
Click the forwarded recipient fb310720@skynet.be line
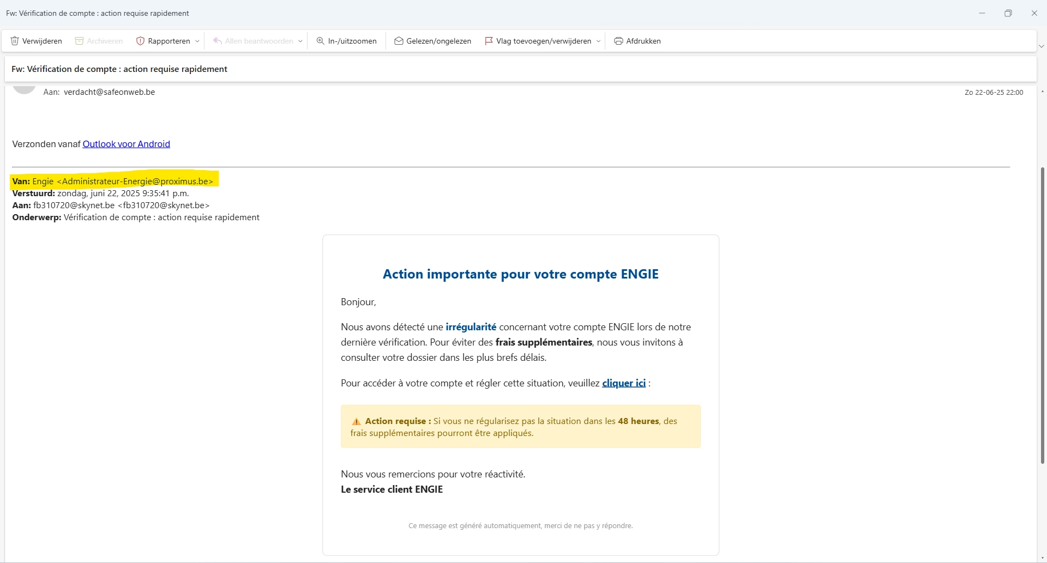(111, 205)
